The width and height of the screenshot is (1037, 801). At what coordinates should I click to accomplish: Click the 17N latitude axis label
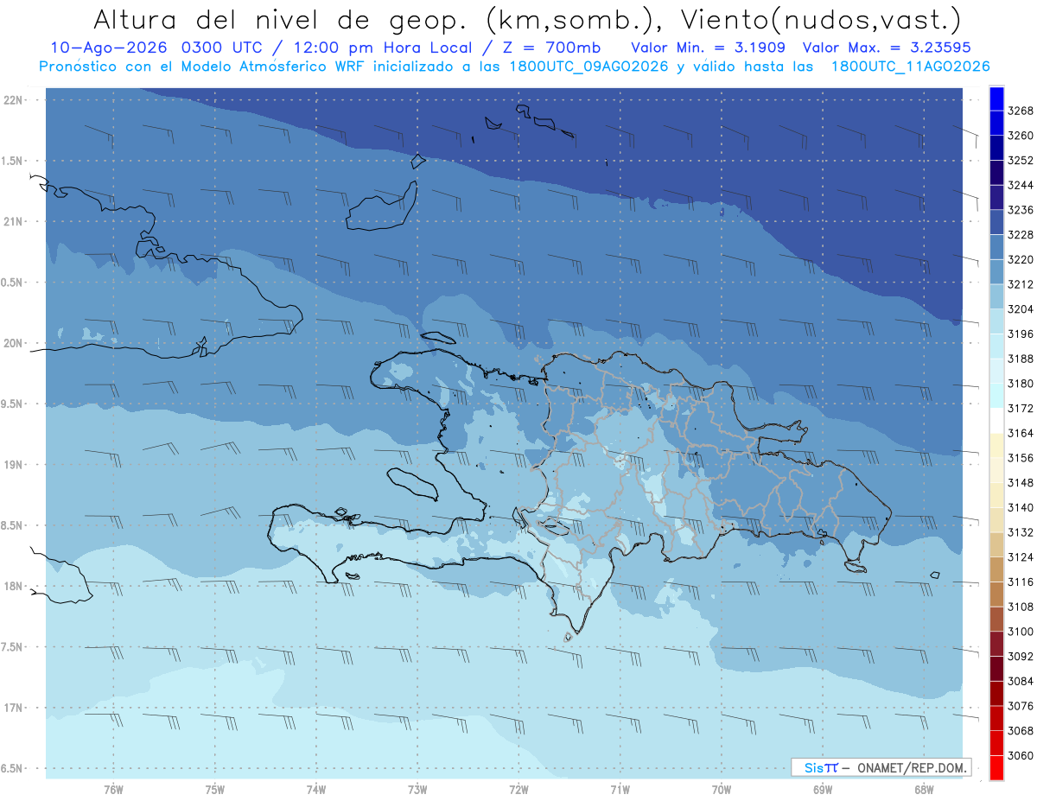point(14,708)
